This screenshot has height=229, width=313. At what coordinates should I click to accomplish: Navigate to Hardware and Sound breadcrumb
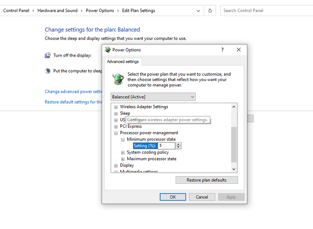(x=58, y=10)
